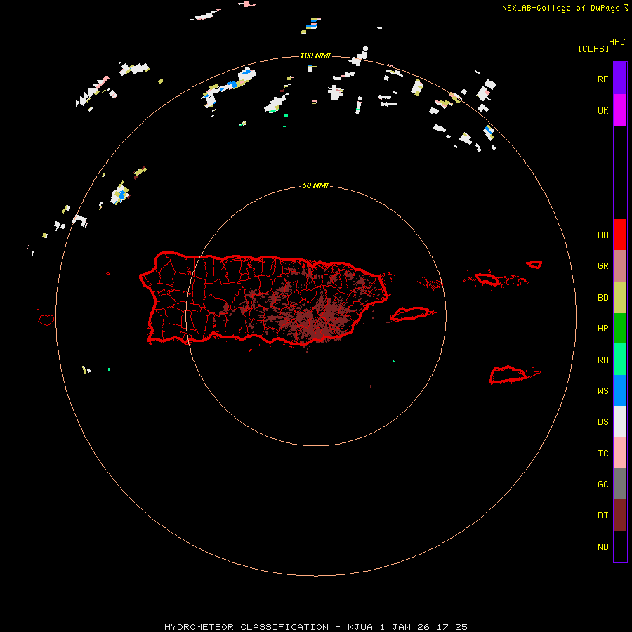Viewport: 632px width, 632px height.
Task: Click the RF legend label
Action: click(603, 79)
